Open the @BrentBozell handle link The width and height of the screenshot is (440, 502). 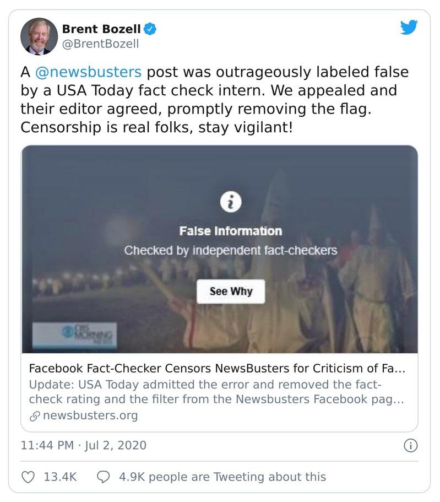click(x=100, y=44)
